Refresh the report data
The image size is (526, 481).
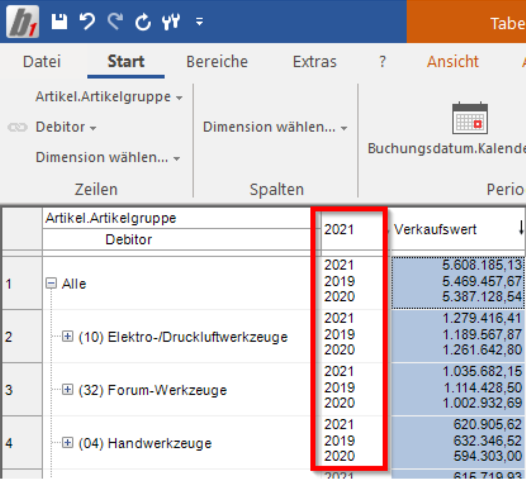(x=143, y=22)
